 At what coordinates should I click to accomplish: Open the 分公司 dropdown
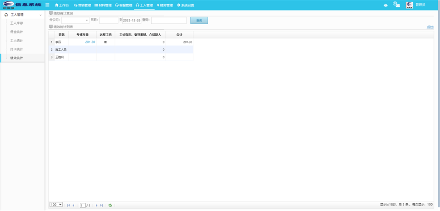click(75, 20)
